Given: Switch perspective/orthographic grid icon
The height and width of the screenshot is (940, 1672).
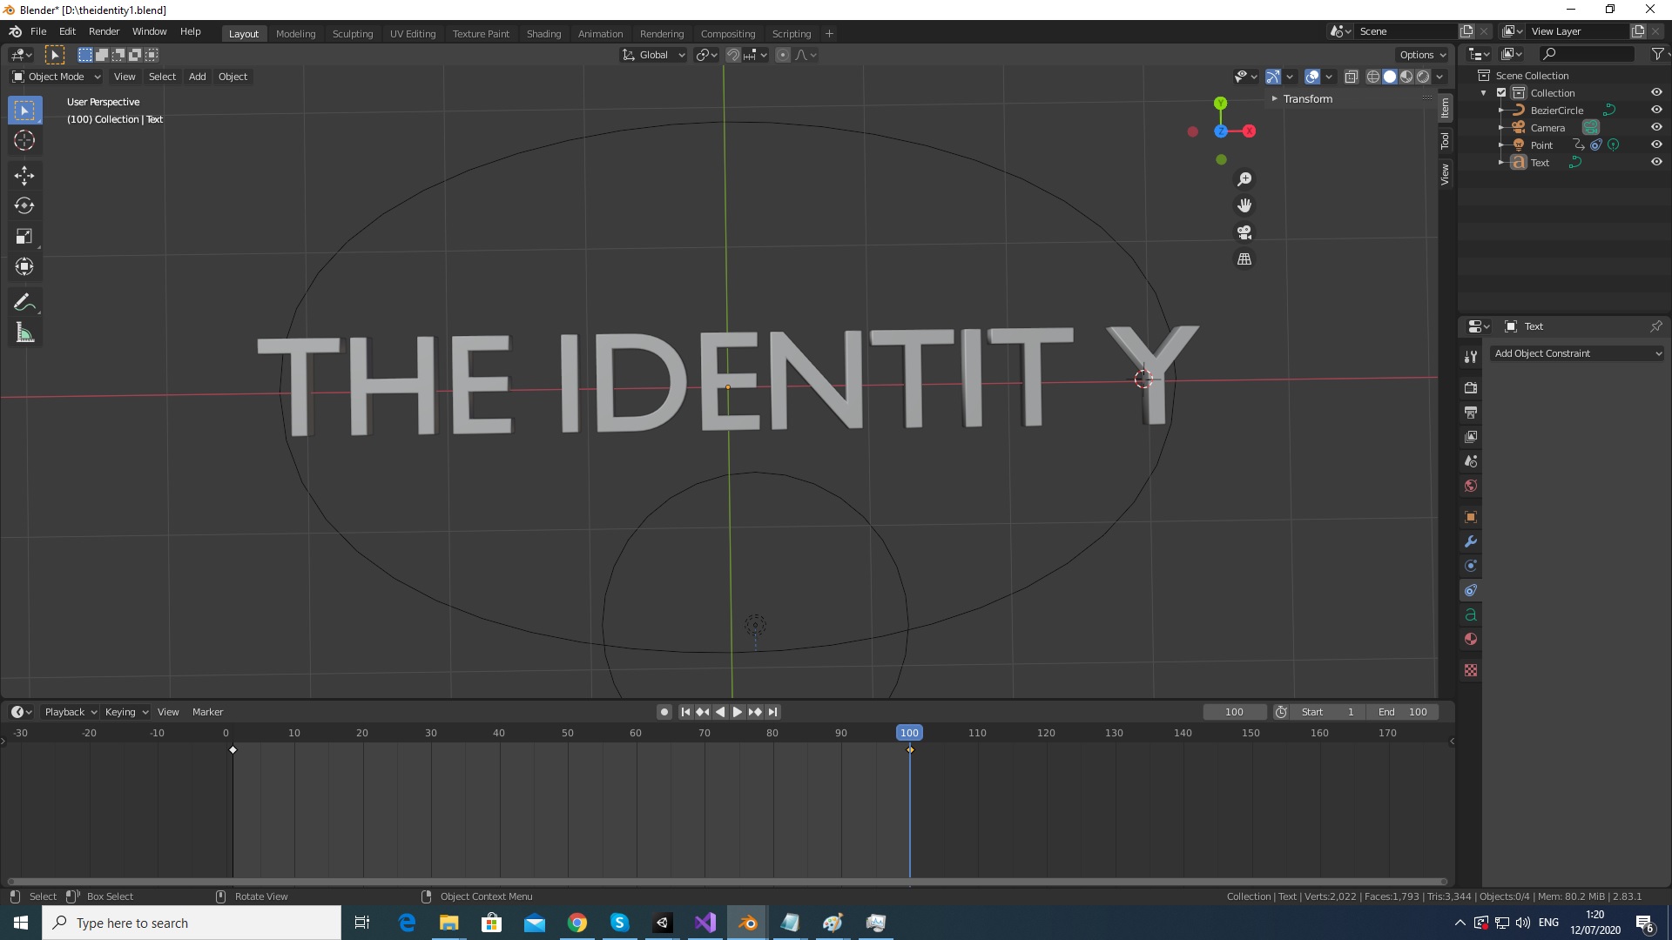Looking at the screenshot, I should click(x=1244, y=259).
